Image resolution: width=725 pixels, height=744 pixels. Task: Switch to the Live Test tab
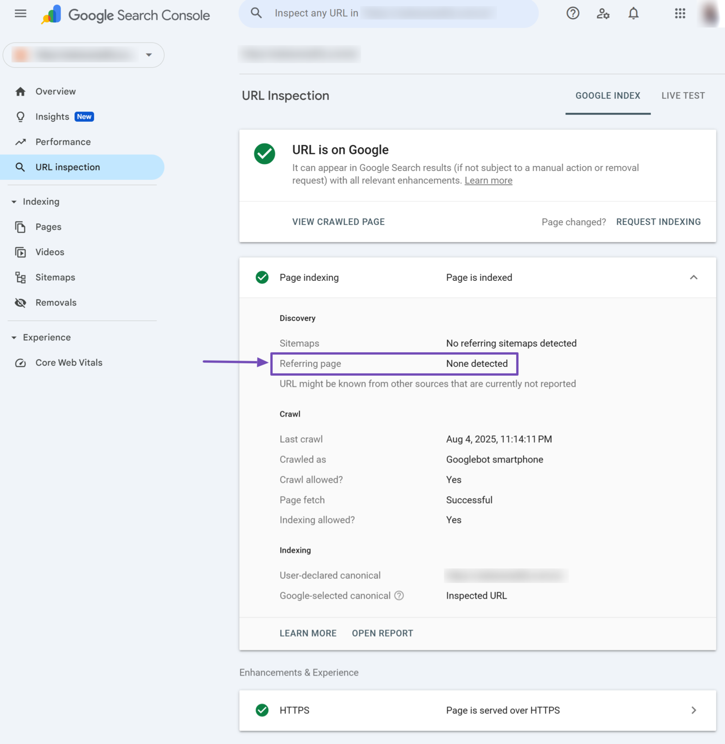(683, 96)
